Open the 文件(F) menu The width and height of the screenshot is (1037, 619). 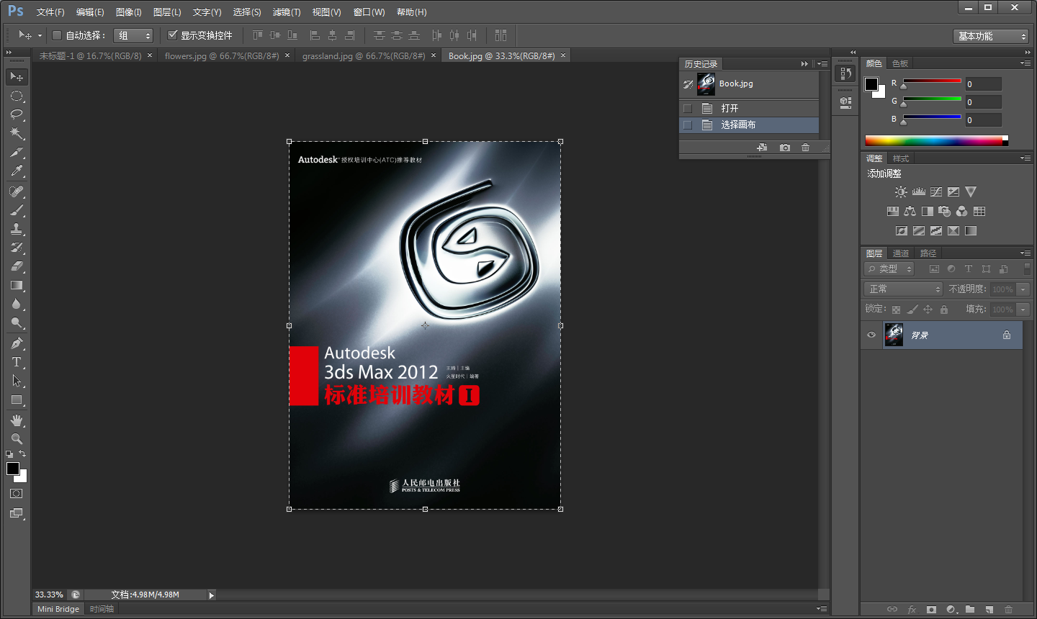pos(50,12)
